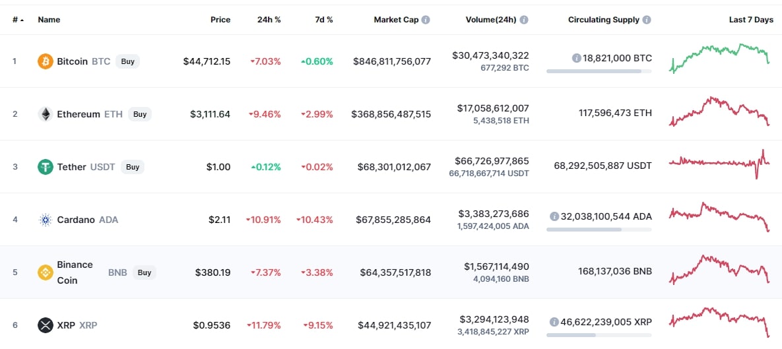
Task: Click the Buy button next to Tether
Action: point(133,167)
